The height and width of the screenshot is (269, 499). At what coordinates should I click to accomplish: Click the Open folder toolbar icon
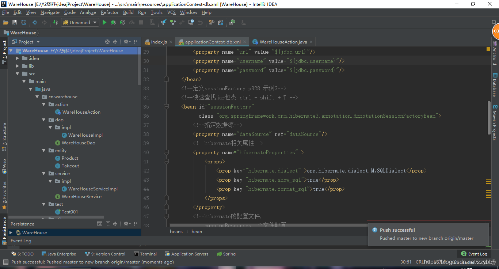(x=5, y=22)
